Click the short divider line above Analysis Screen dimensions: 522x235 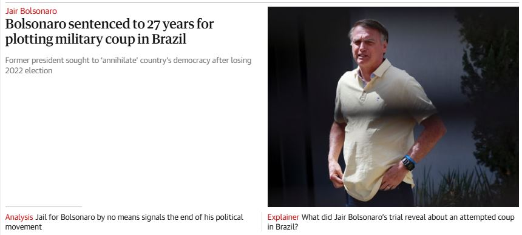point(43,207)
